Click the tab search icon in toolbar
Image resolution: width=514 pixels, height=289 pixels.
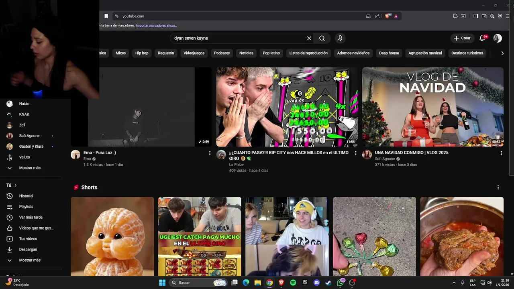click(x=463, y=16)
